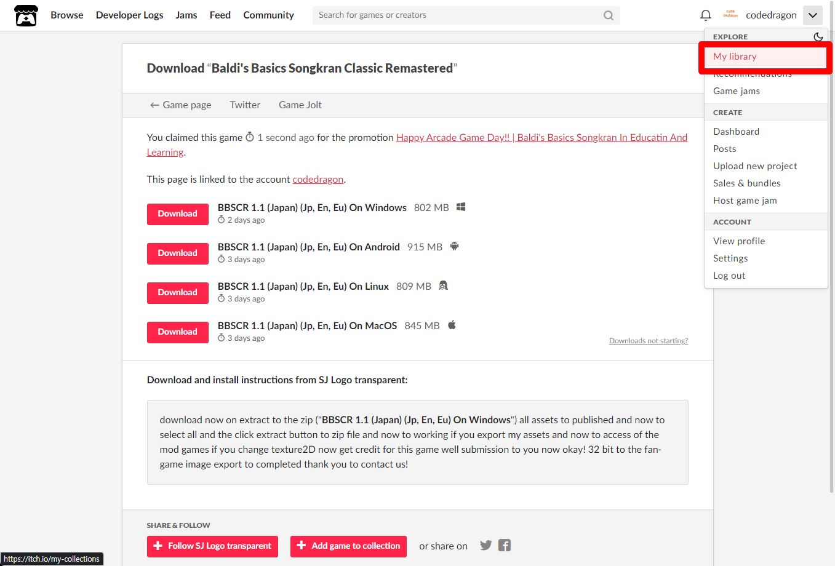Download the Windows build
Viewport: 835px width, 566px height.
[x=178, y=214]
